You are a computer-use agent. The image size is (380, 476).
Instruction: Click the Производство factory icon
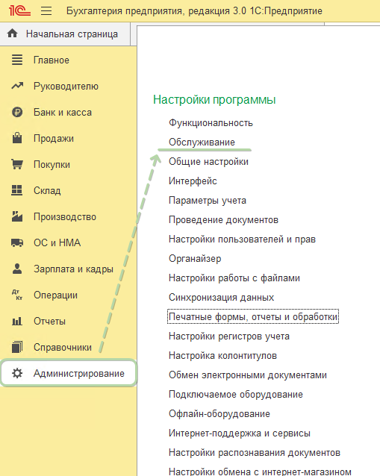coord(17,216)
